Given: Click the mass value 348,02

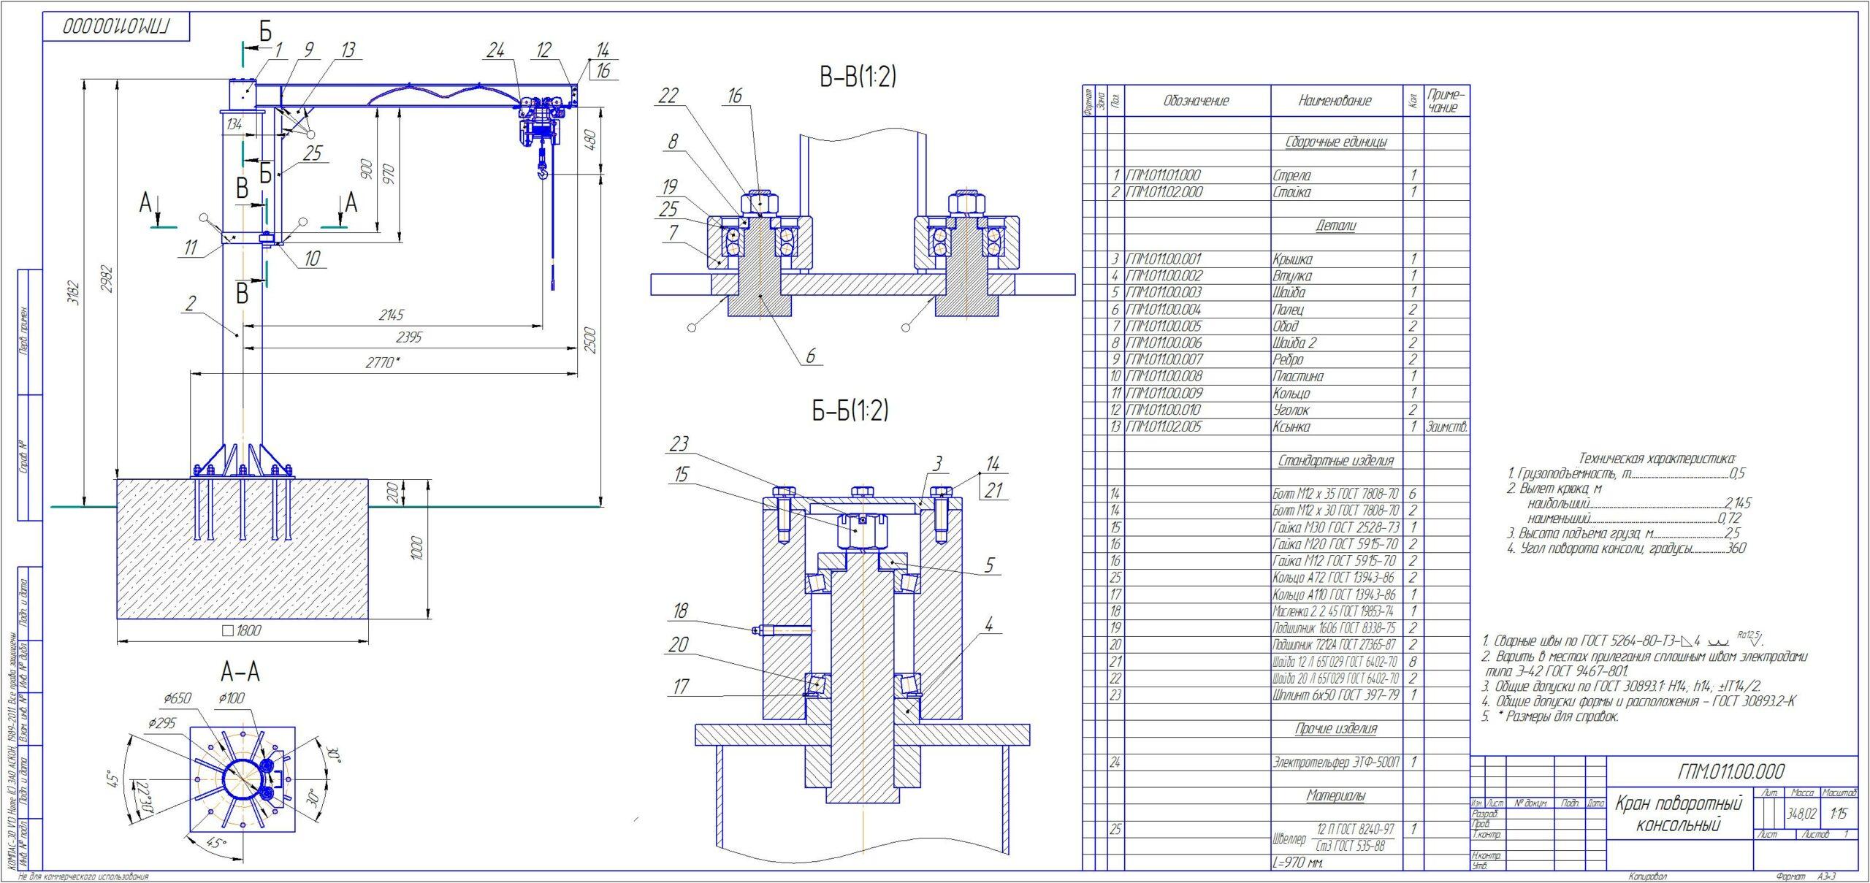Looking at the screenshot, I should pos(1801,814).
